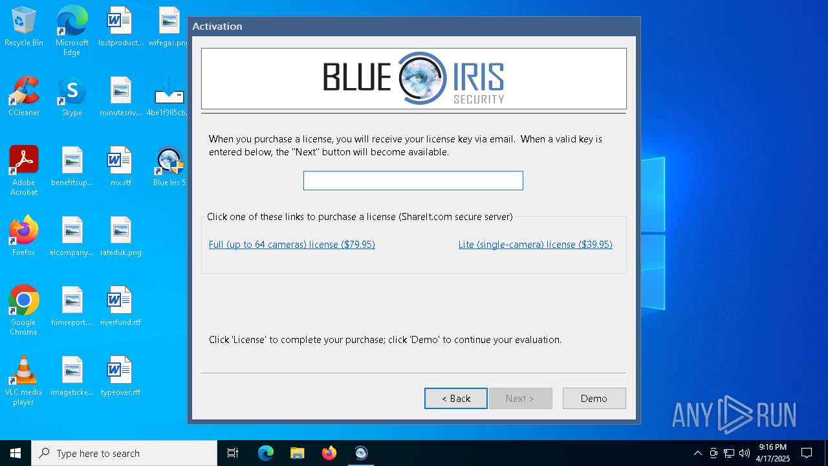Screen dimensions: 828x466
Task: Open Google Chrome desktop shortcut
Action: tap(24, 311)
